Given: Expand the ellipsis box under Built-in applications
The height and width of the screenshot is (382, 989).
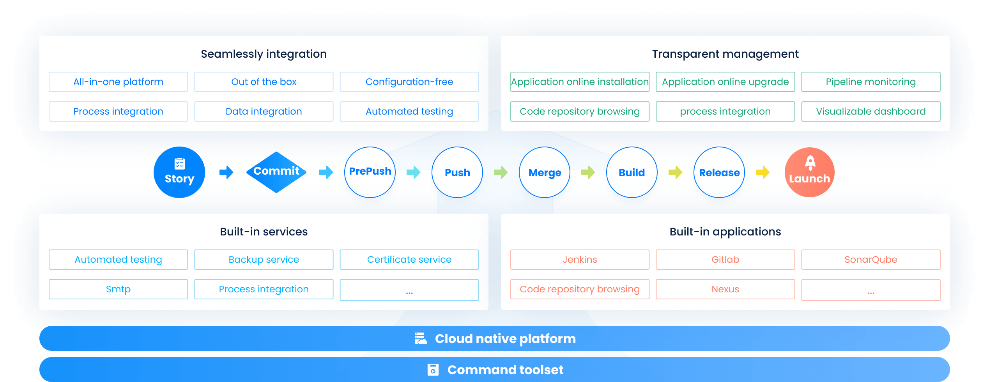Looking at the screenshot, I should 870,290.
